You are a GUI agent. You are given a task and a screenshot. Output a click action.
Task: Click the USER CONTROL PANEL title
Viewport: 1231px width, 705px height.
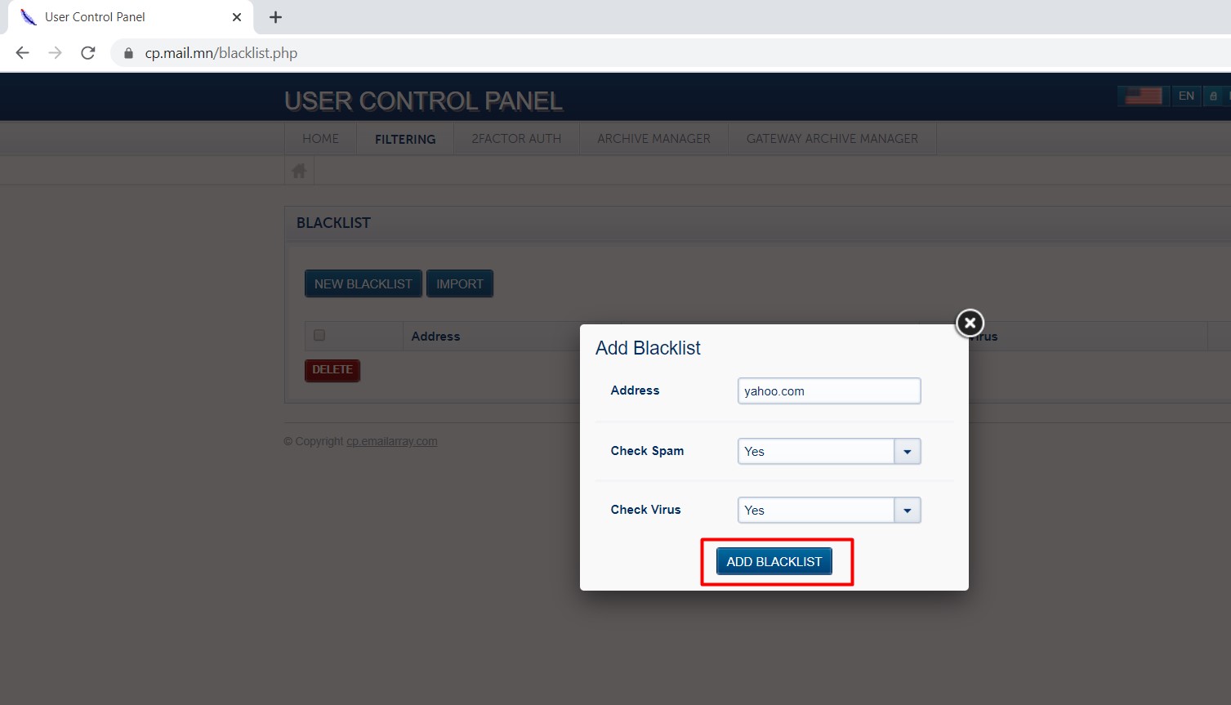(423, 100)
